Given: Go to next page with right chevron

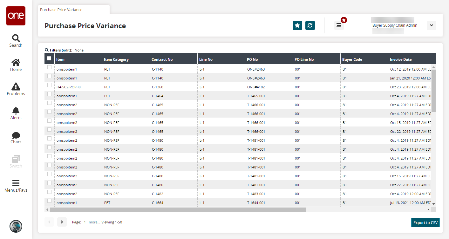Looking at the screenshot, I should coord(62,222).
